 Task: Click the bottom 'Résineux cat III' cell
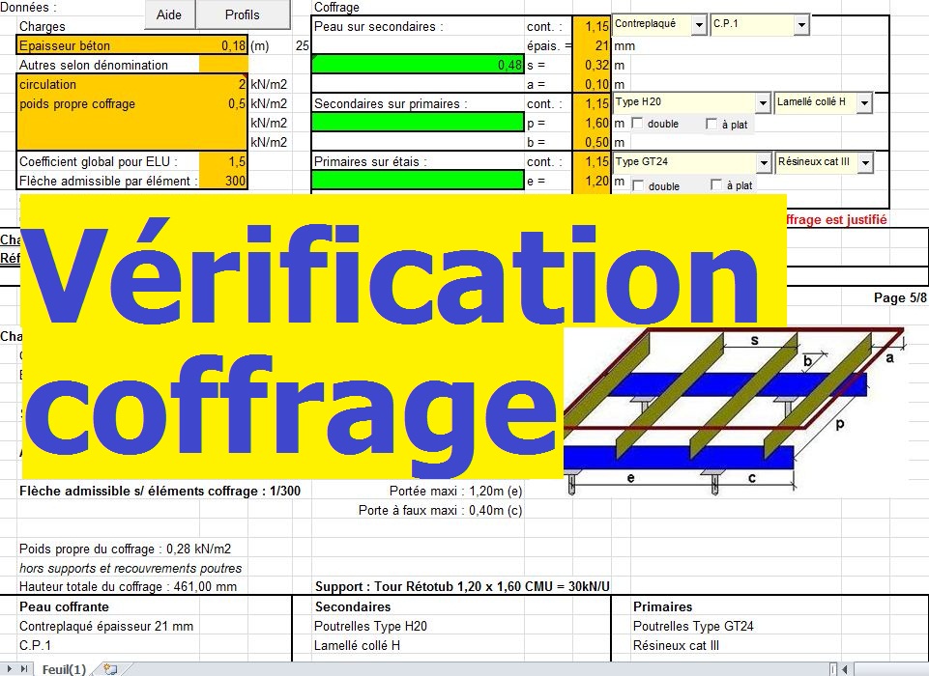tap(676, 645)
